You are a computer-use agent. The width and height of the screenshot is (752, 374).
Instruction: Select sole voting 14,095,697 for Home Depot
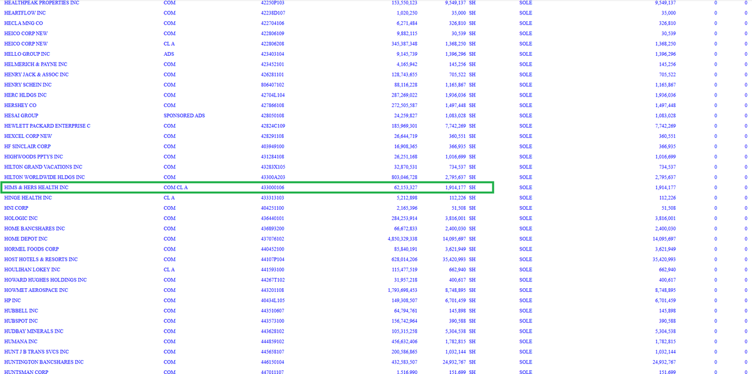[x=663, y=239]
